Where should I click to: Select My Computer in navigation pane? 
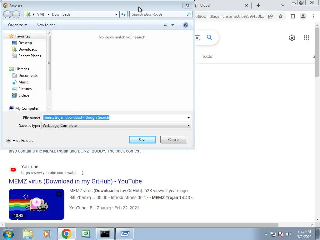coord(27,108)
